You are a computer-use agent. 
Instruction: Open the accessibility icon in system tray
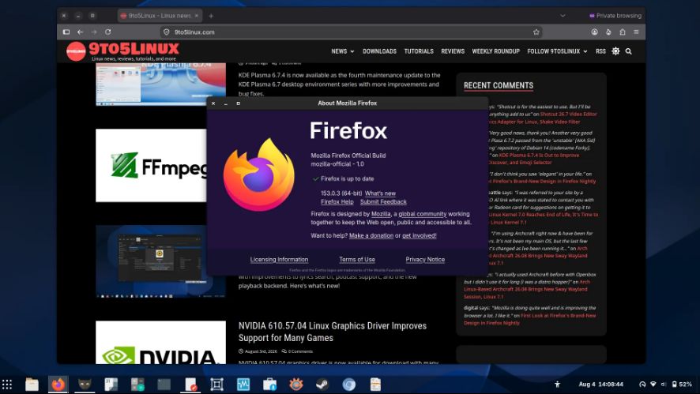click(557, 385)
